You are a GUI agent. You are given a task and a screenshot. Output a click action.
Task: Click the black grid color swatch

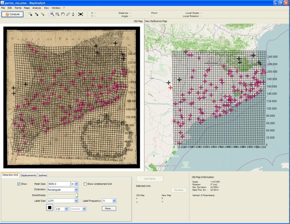click(x=49, y=208)
